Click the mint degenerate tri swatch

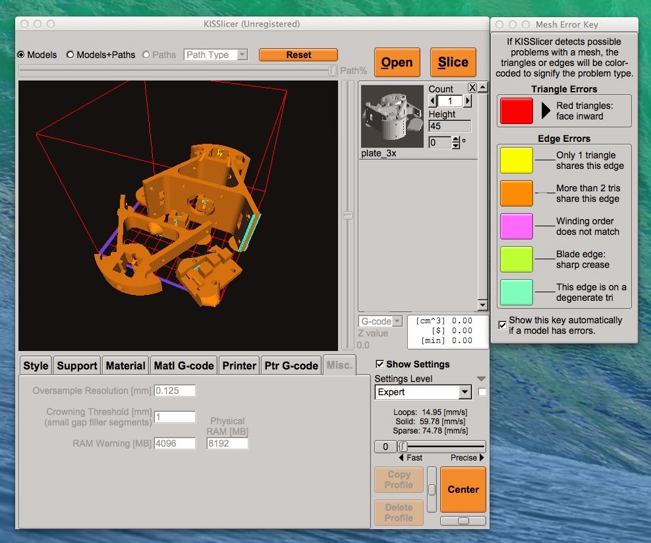[516, 292]
